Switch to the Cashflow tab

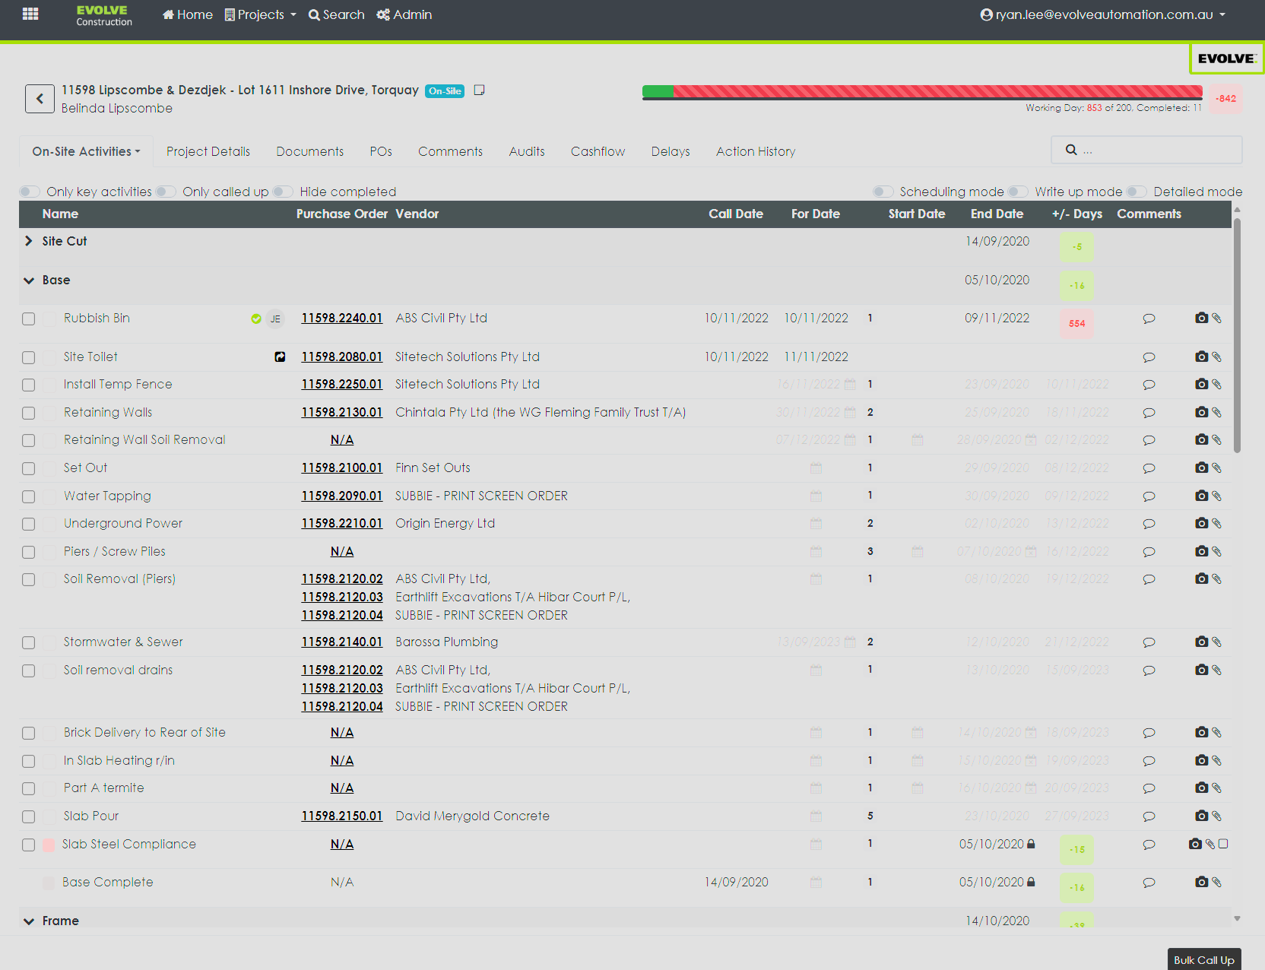pos(598,151)
